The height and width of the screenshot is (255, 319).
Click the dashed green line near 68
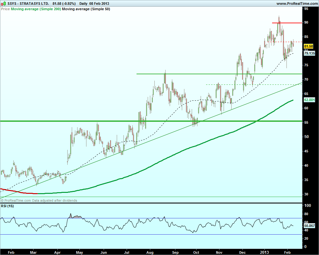click(254, 84)
